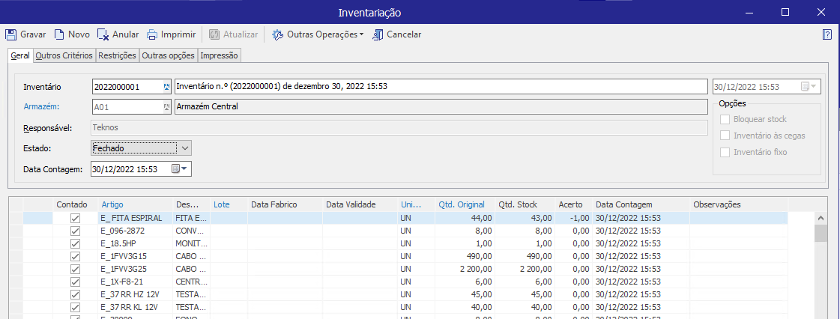Open help via question mark icon

coord(827,34)
